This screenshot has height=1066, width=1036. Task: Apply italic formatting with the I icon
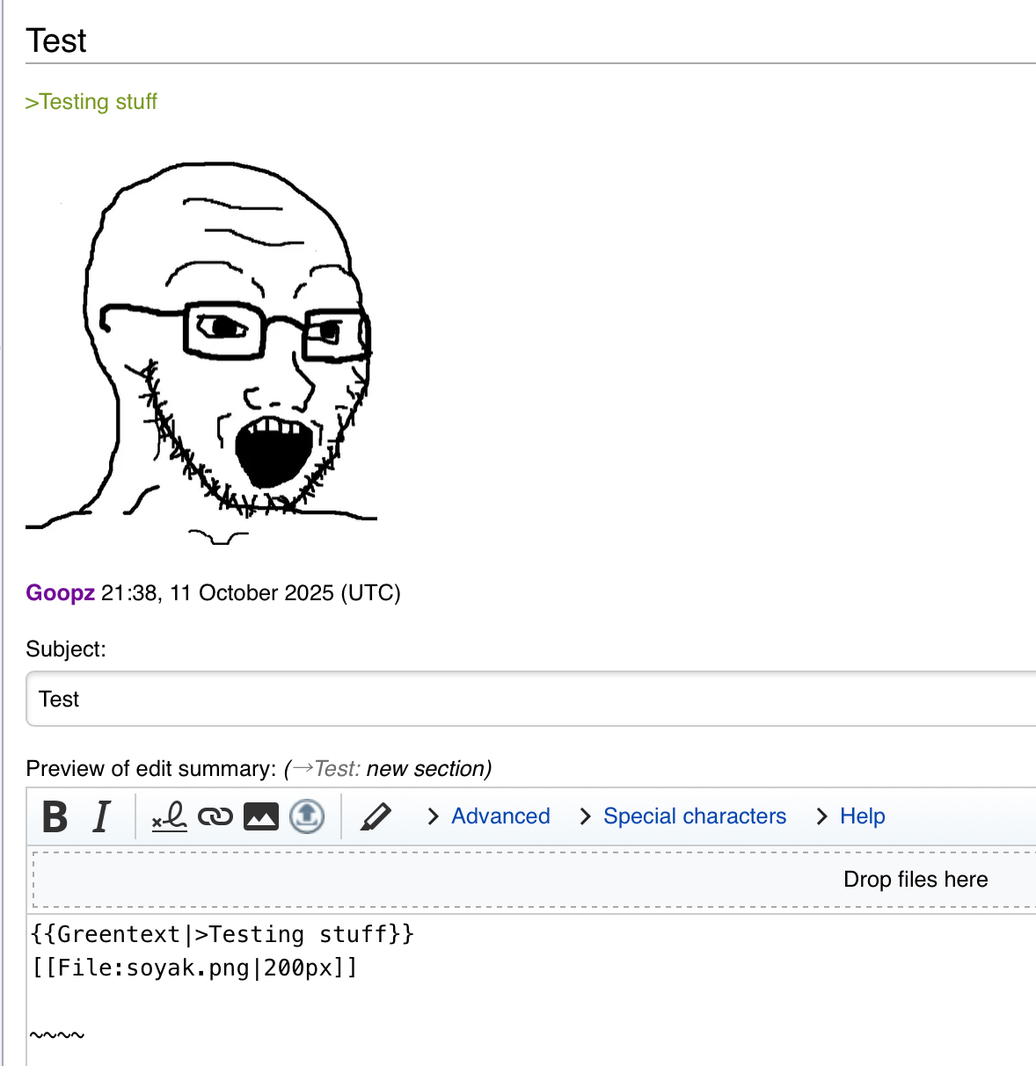(x=102, y=816)
